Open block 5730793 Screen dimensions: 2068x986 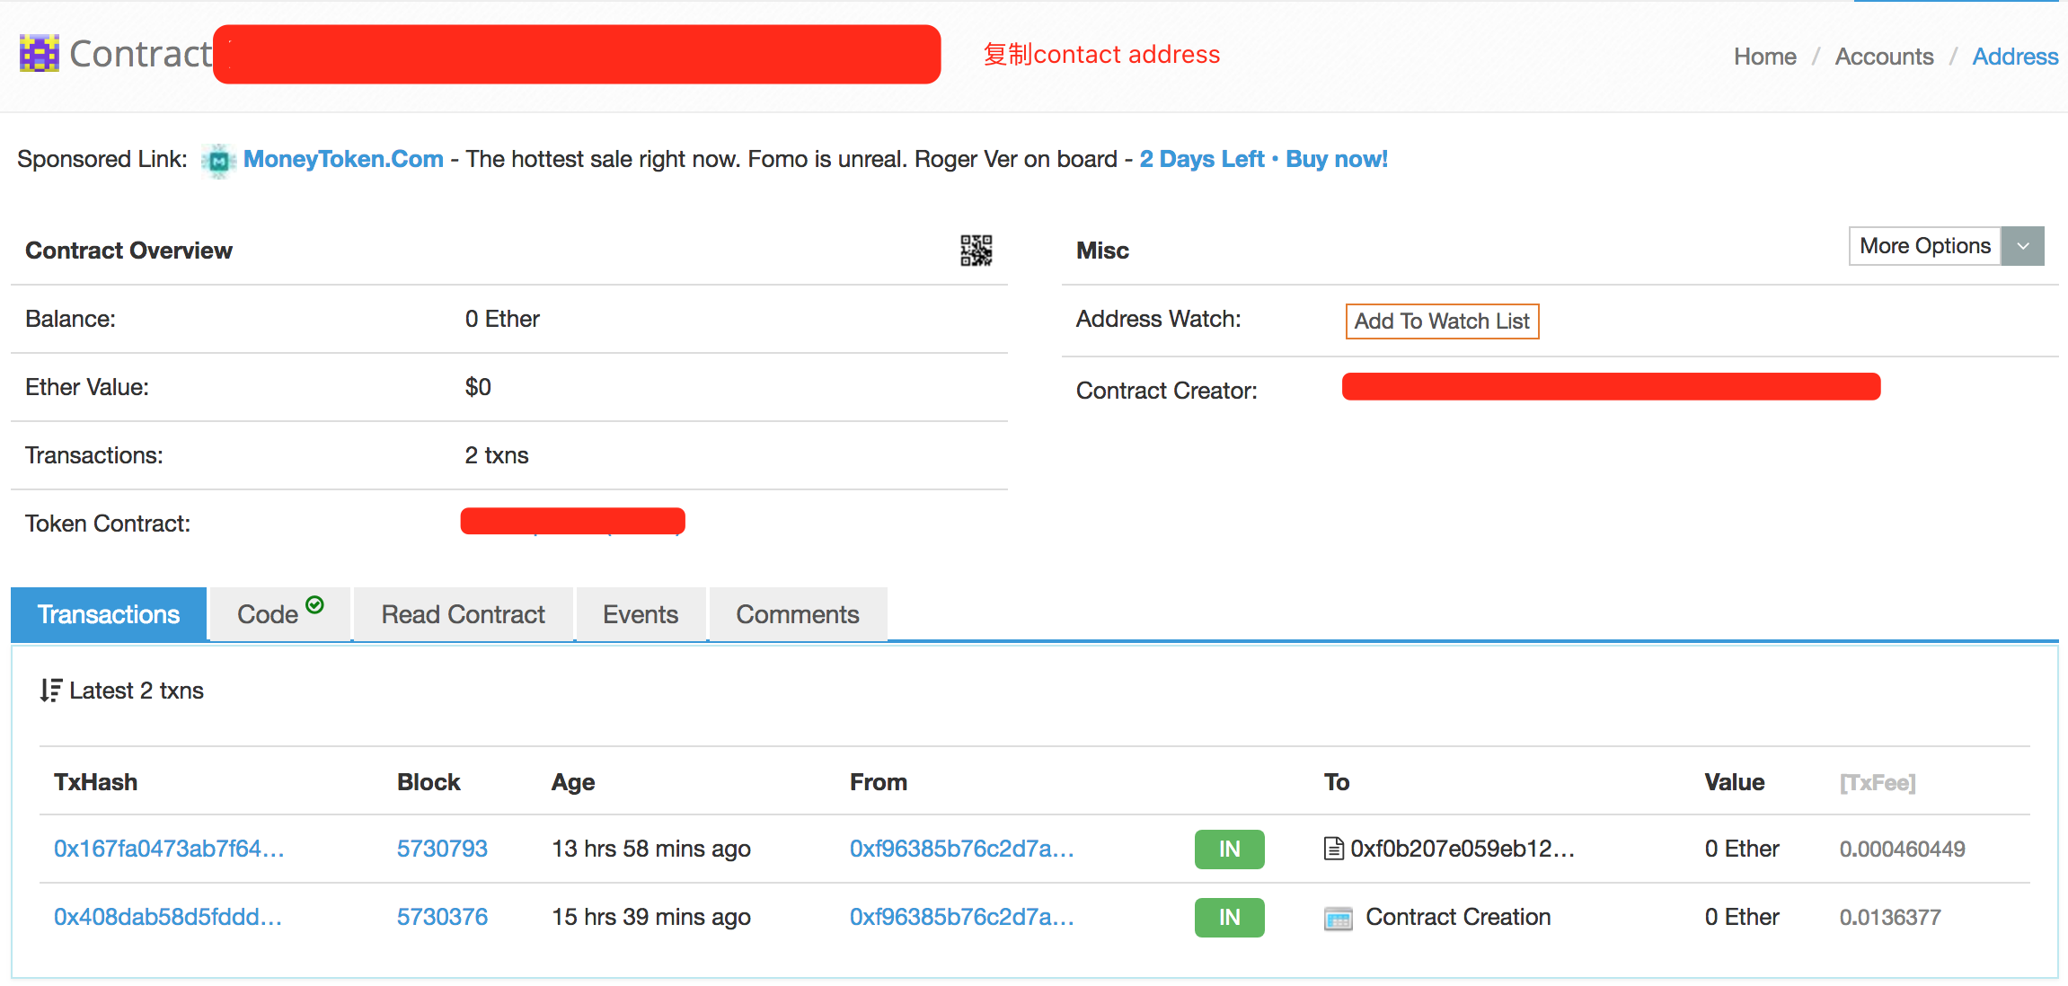[x=442, y=849]
